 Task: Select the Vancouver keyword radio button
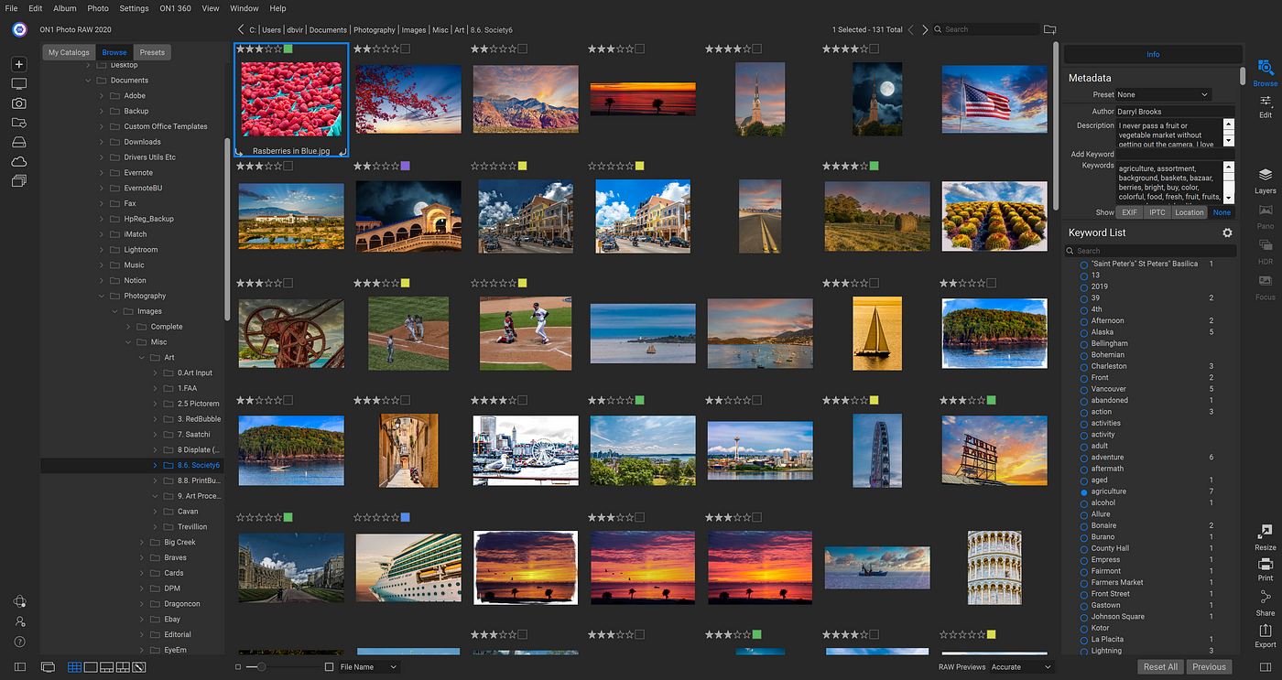tap(1084, 389)
